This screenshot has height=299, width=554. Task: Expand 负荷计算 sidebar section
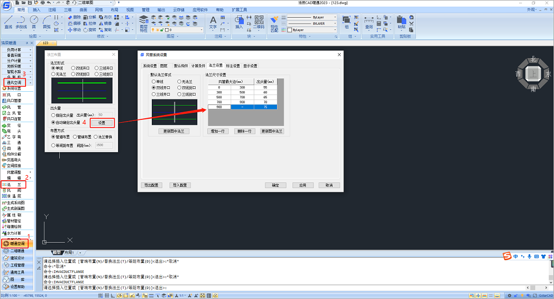coord(17,50)
